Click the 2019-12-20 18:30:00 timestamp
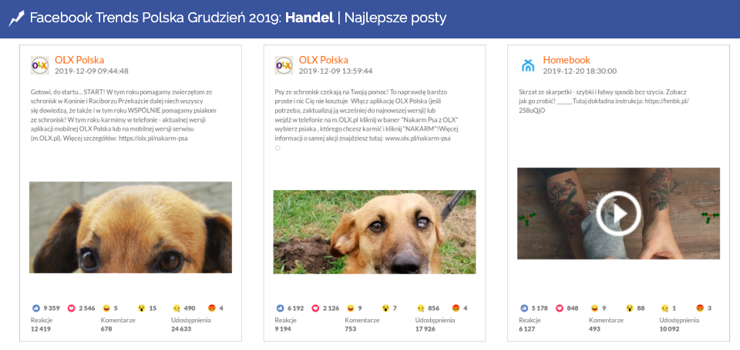Image resolution: width=740 pixels, height=350 pixels. pyautogui.click(x=579, y=71)
